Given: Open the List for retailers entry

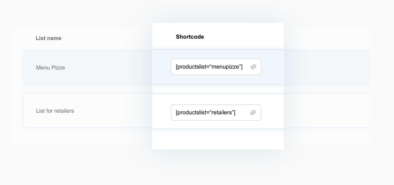Looking at the screenshot, I should 55,111.
